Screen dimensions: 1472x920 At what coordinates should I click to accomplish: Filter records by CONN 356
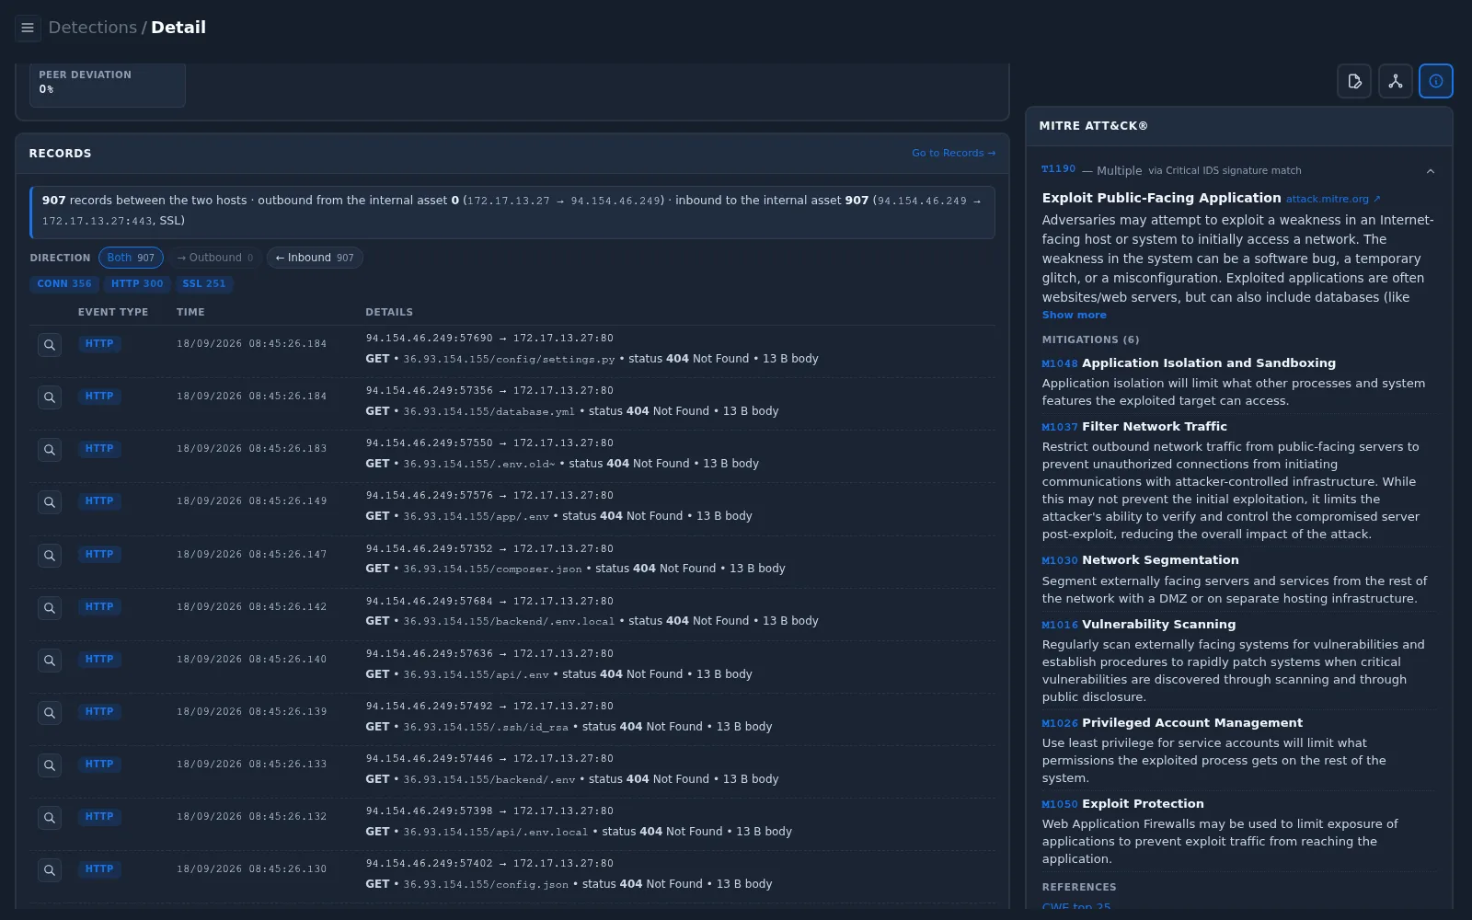coord(64,283)
